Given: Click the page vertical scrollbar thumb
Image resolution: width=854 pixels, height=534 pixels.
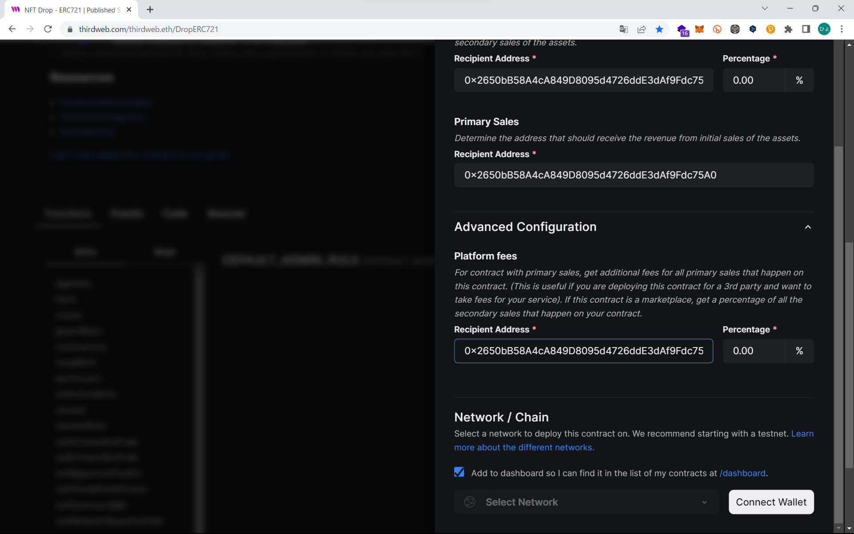Looking at the screenshot, I should pyautogui.click(x=849, y=356).
